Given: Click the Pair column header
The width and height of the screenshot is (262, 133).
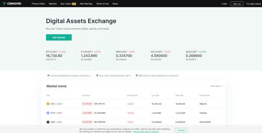Looking at the screenshot, I should (x=48, y=96).
